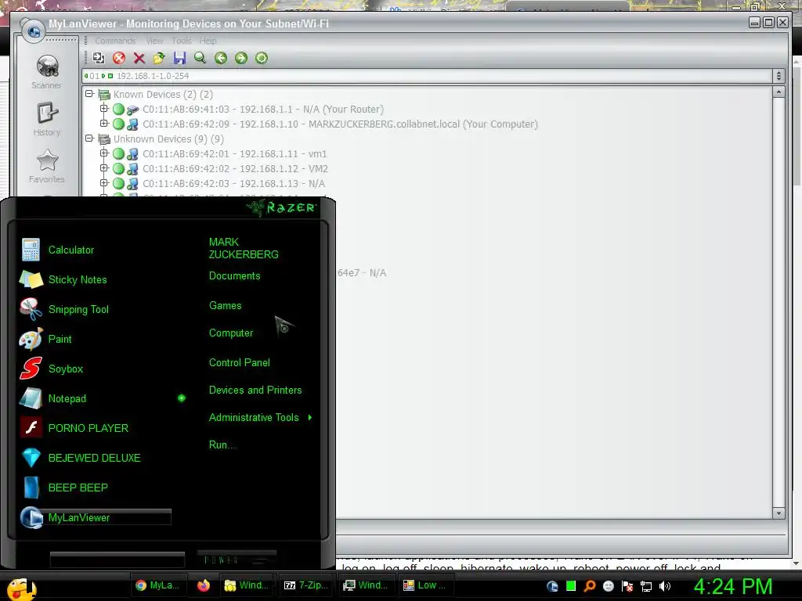Click the 192.168.1-1.0-254 address range field

(427, 76)
